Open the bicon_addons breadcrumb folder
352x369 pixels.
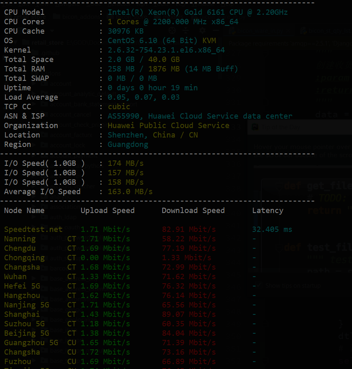click(x=77, y=17)
